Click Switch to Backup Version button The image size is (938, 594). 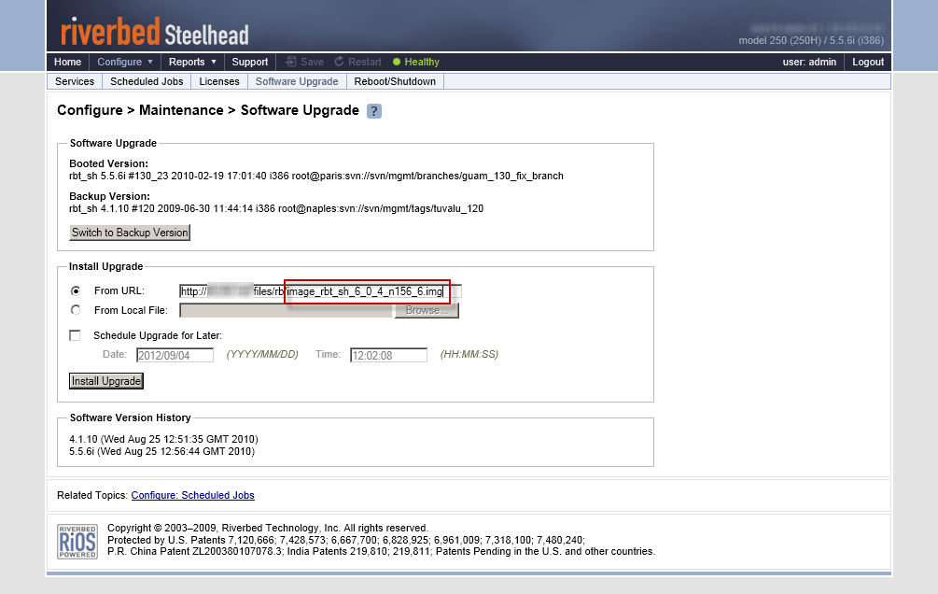(x=130, y=233)
